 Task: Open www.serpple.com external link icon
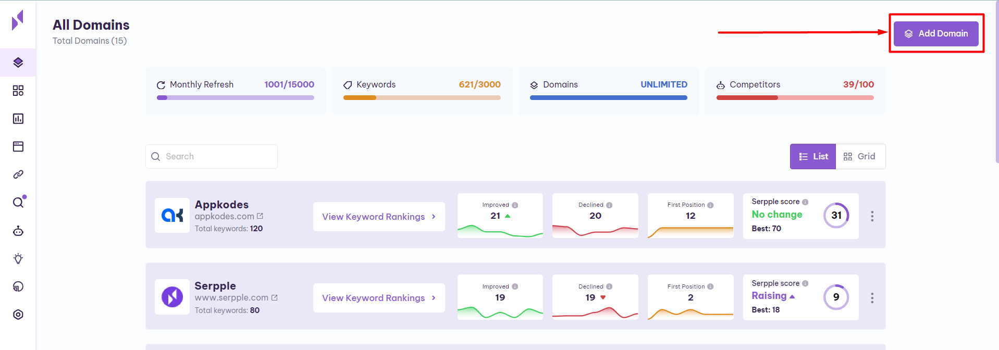tap(275, 297)
